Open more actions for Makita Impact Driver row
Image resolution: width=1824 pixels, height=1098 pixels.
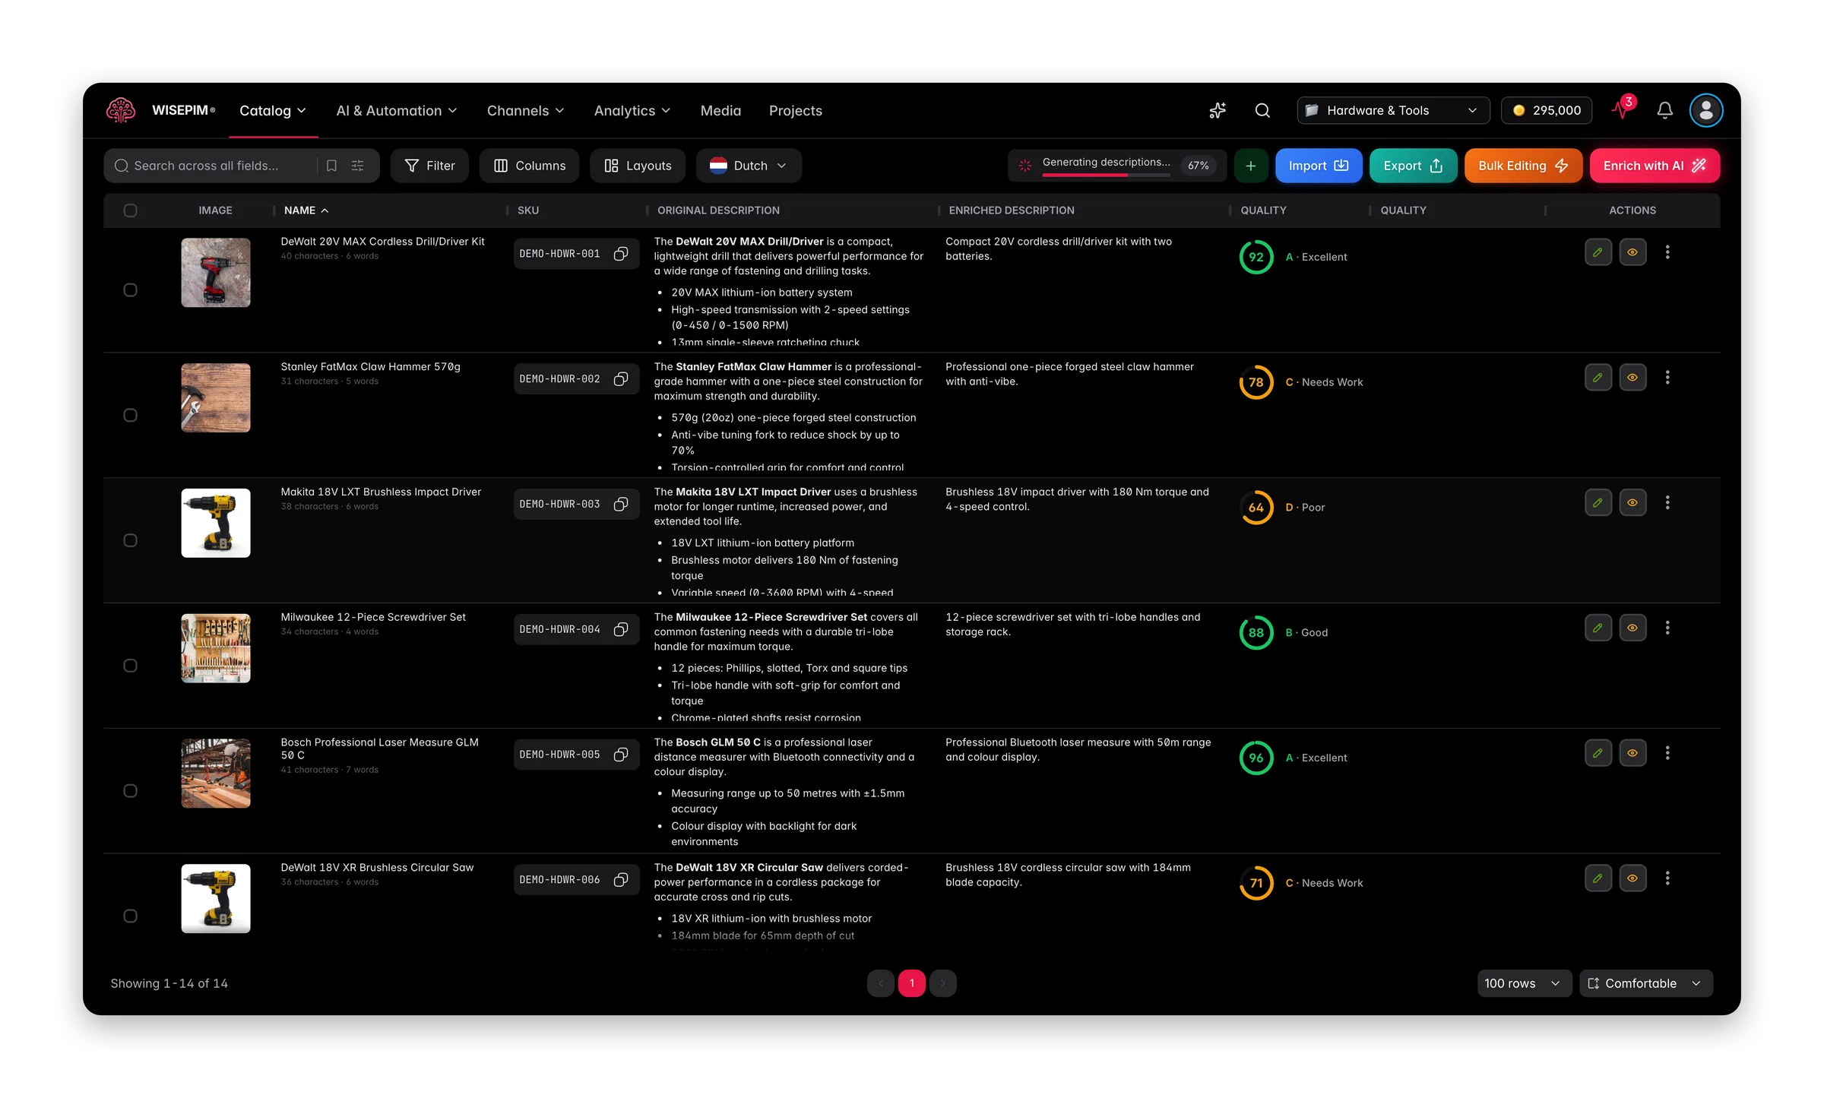1667,503
